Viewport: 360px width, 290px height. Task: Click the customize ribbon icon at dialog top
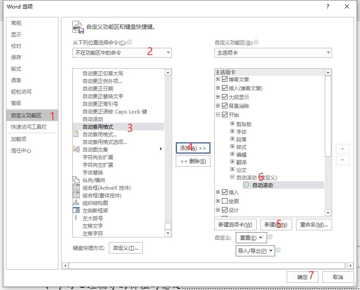pyautogui.click(x=78, y=27)
